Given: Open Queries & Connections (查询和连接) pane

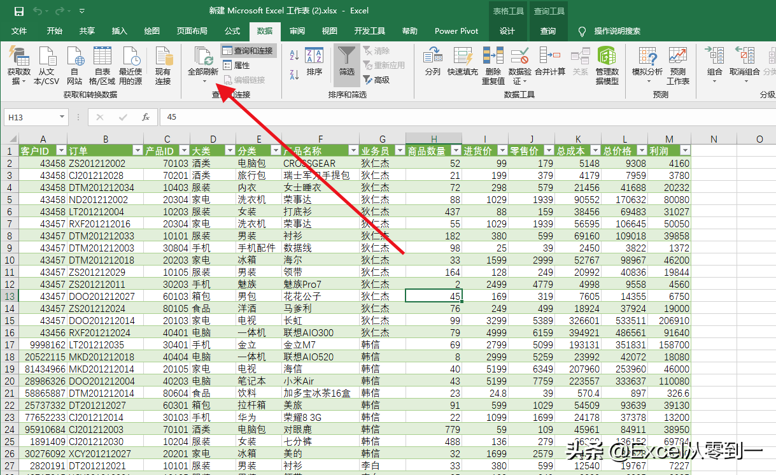Looking at the screenshot, I should [248, 50].
